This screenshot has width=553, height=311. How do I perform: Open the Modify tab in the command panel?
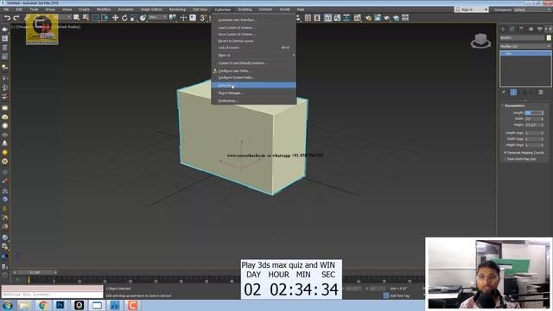[x=512, y=29]
